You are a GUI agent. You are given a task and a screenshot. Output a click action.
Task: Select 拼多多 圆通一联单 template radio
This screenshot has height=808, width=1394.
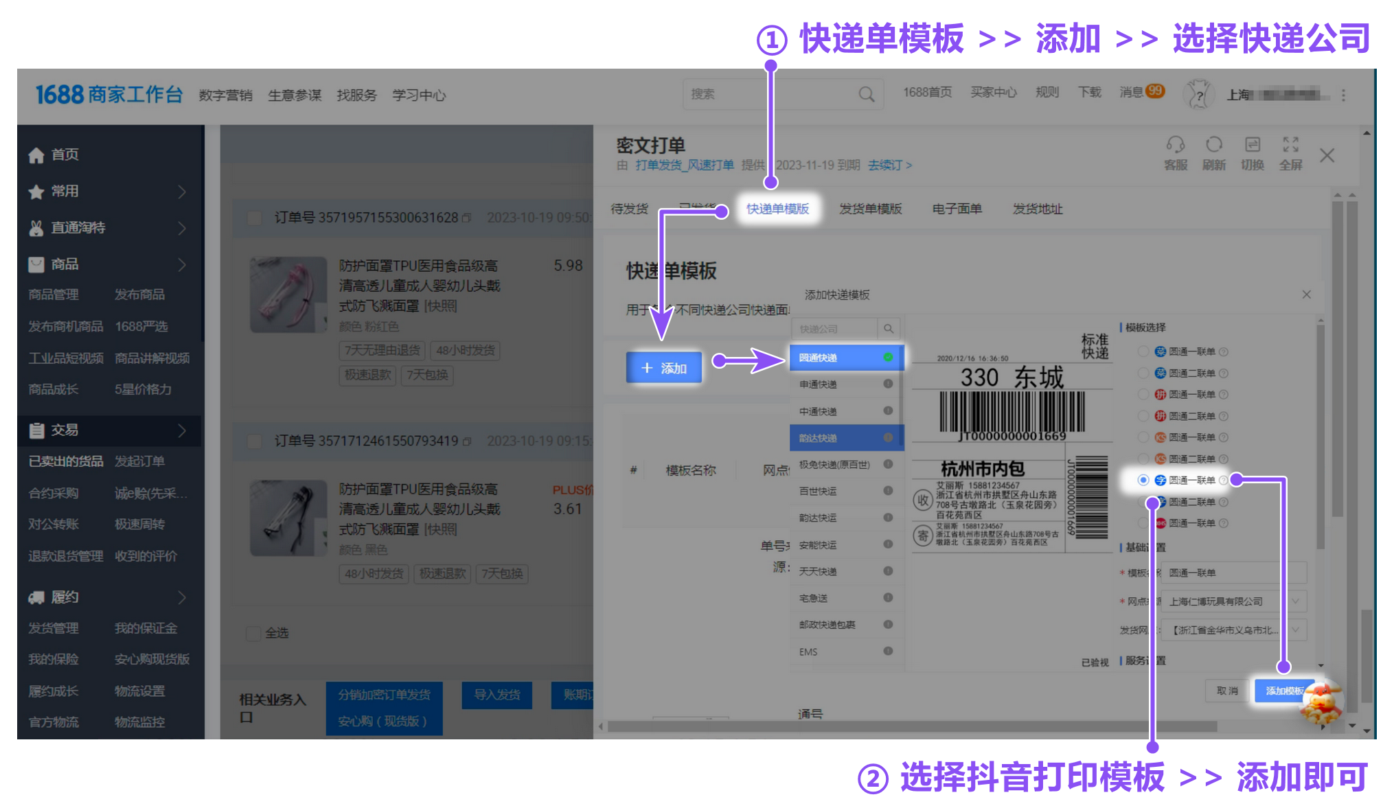[1143, 394]
